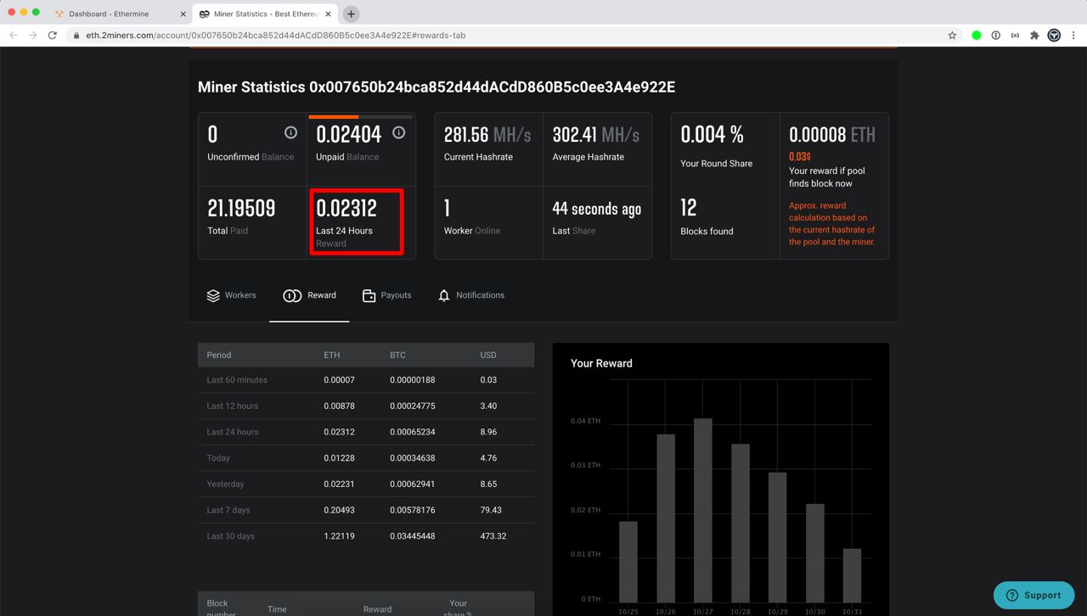Click the 1 Worker Online value
Screen dimensions: 1087x616
point(447,208)
